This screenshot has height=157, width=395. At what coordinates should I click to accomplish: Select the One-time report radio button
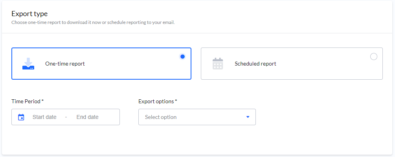182,57
